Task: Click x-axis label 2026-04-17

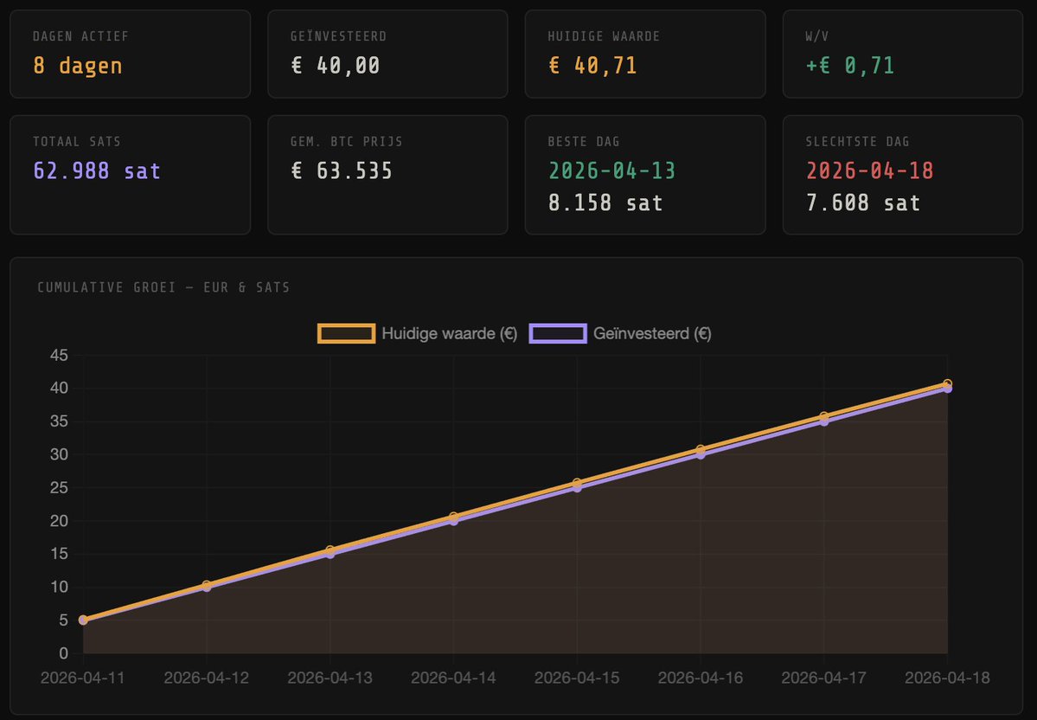Action: coord(824,678)
